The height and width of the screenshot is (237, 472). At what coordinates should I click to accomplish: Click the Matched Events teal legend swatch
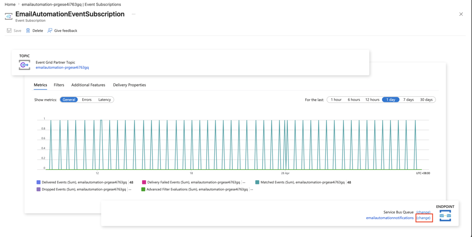257,182
